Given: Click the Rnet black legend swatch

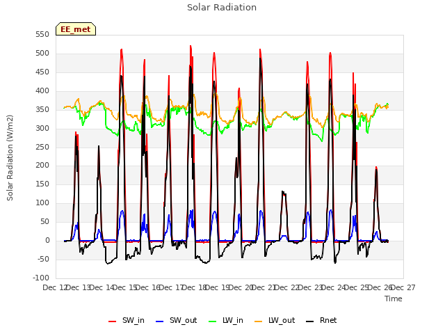Looking at the screenshot, I should coord(309,321).
